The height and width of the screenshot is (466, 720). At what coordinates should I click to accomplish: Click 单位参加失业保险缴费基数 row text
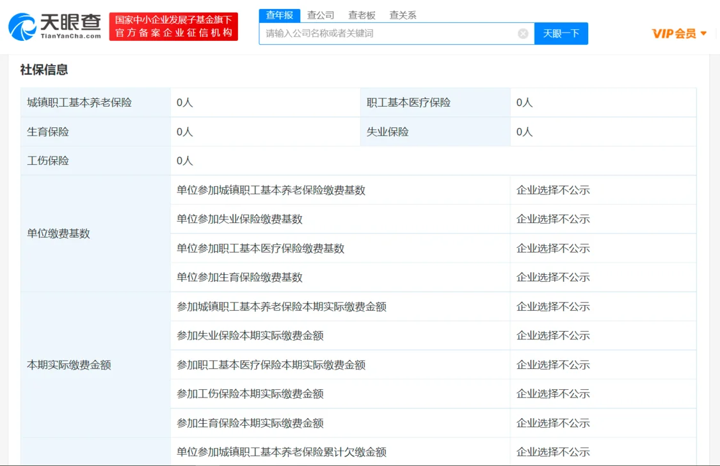tap(239, 219)
